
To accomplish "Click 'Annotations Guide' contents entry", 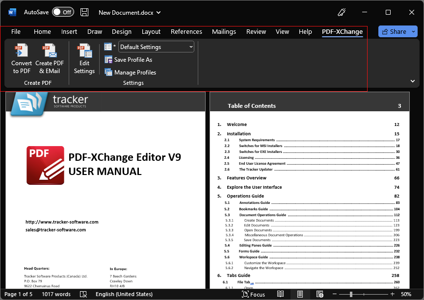I will pyautogui.click(x=255, y=203).
